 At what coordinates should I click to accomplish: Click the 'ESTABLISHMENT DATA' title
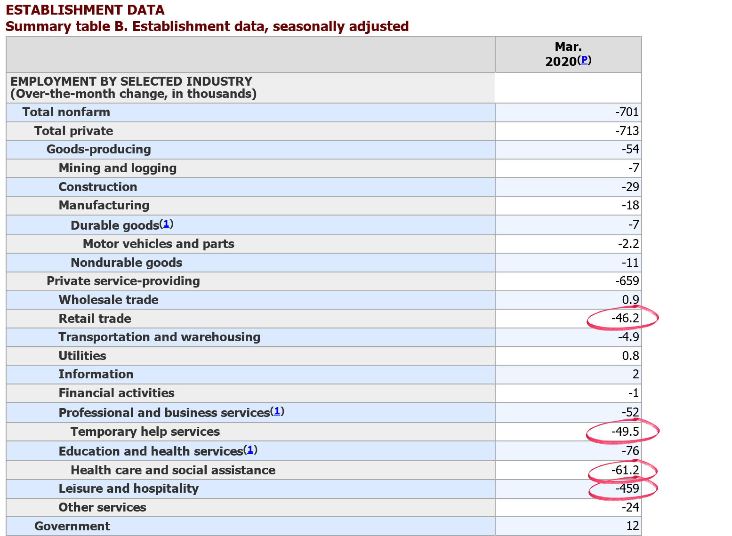coord(85,10)
